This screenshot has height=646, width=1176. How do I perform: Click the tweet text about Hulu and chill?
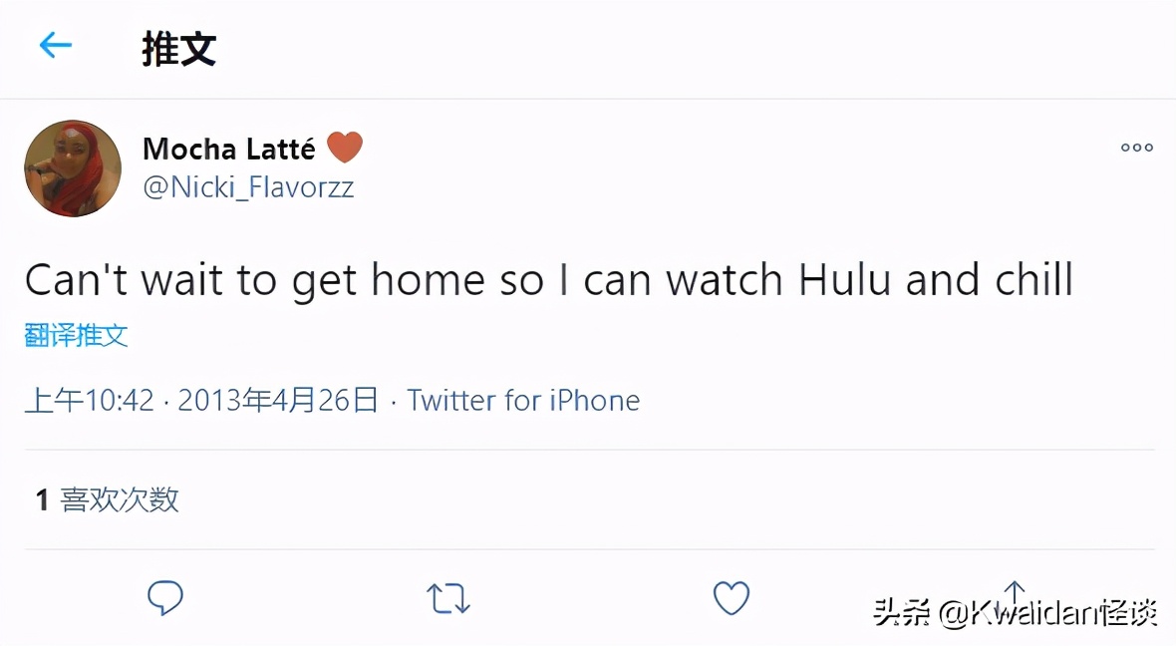[548, 280]
